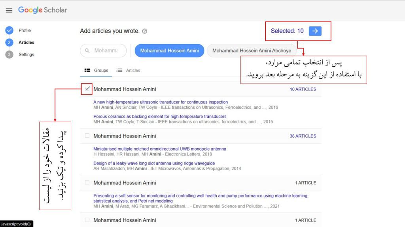Open the high-temperature ultrasonic transducer article
Screen dimensions: 405x227
pyautogui.click(x=160, y=102)
